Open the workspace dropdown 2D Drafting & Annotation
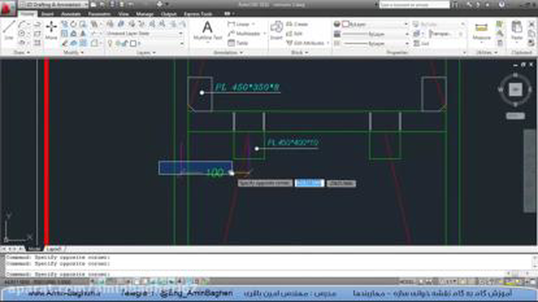 tap(54, 4)
